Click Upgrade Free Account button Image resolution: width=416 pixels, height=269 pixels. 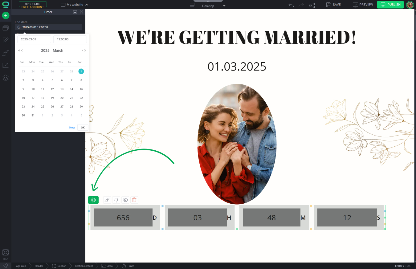tap(33, 5)
